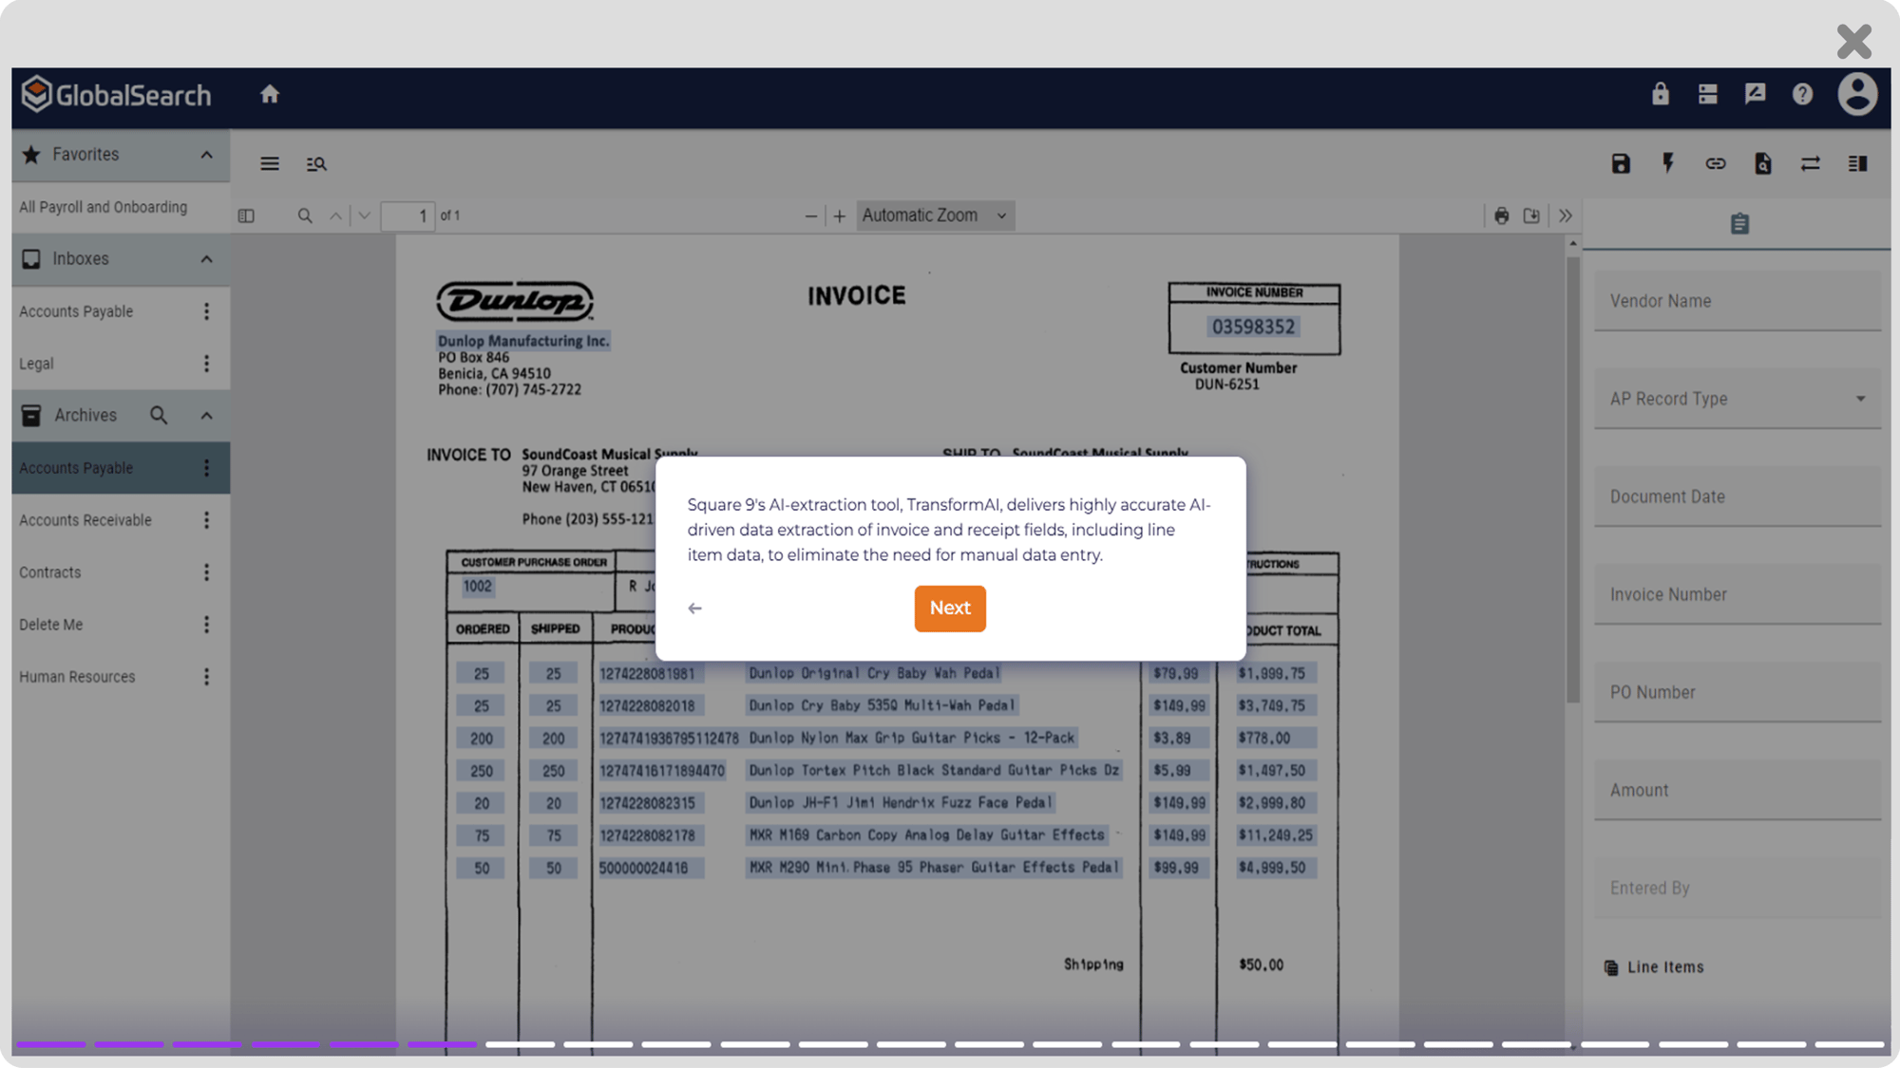1900x1068 pixels.
Task: Click the Lightning/Quick action icon
Action: coord(1669,163)
